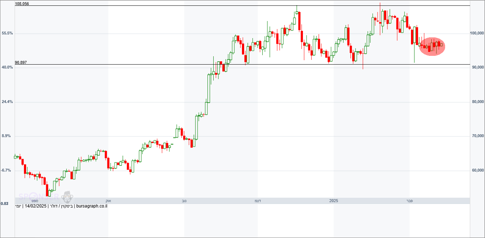Click the 90,897 support level label

click(21, 63)
